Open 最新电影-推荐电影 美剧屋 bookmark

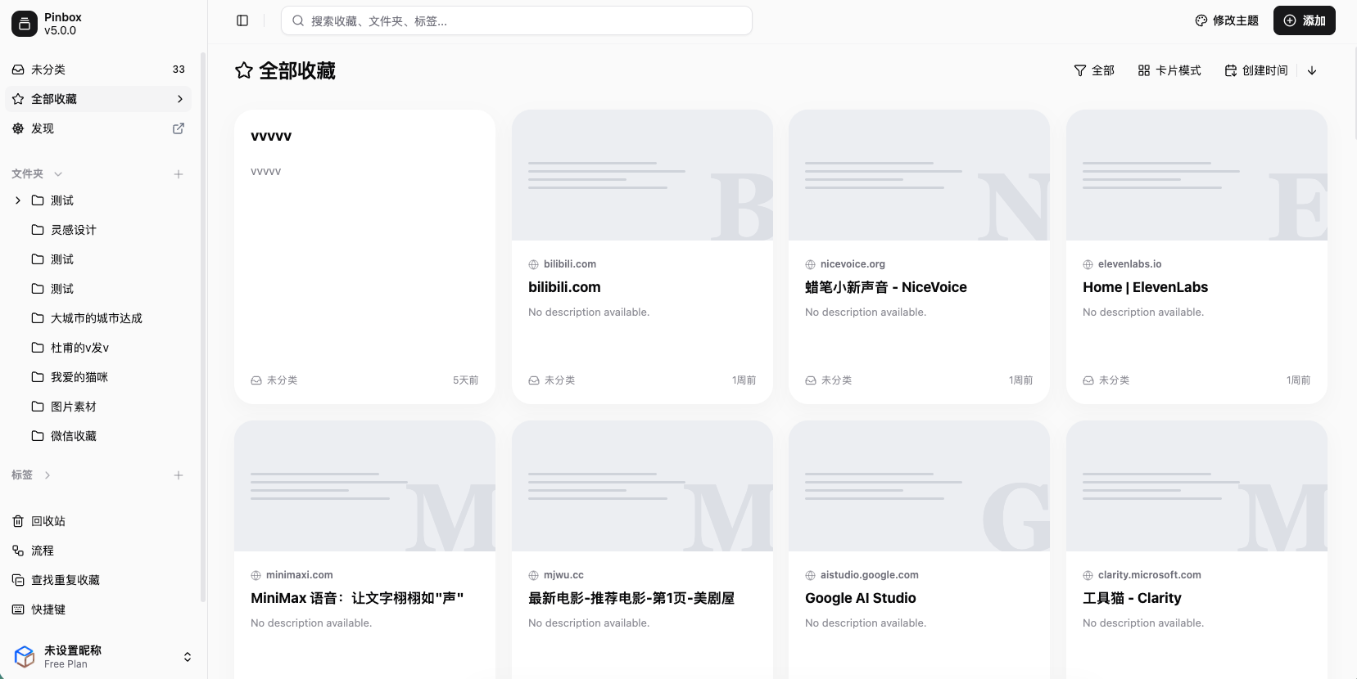coord(631,598)
